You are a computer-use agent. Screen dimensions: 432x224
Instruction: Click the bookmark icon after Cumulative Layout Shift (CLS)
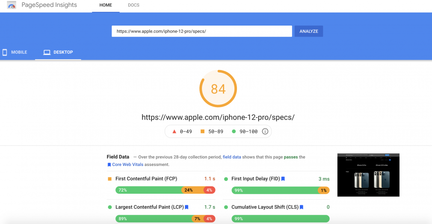[x=302, y=207]
